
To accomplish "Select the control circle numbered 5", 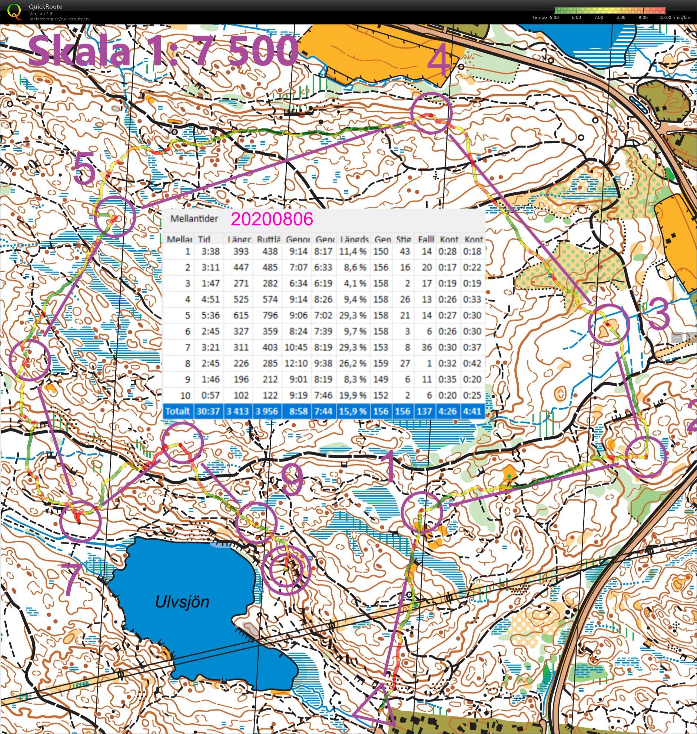I will coord(114,216).
